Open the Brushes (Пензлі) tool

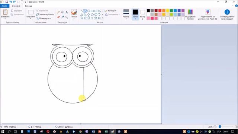(x=74, y=15)
